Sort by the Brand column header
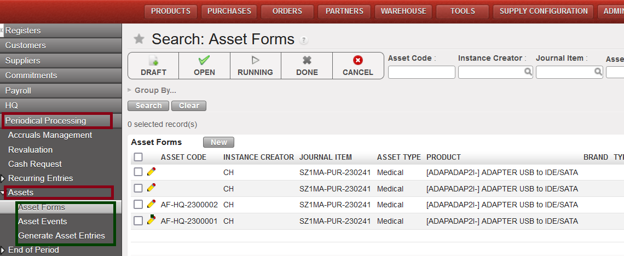The width and height of the screenshot is (624, 256). (596, 157)
